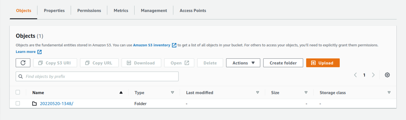Open the Access Points tab
The height and width of the screenshot is (120, 406).
(x=193, y=10)
